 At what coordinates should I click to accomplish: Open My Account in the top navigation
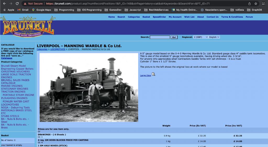pos(175,17)
